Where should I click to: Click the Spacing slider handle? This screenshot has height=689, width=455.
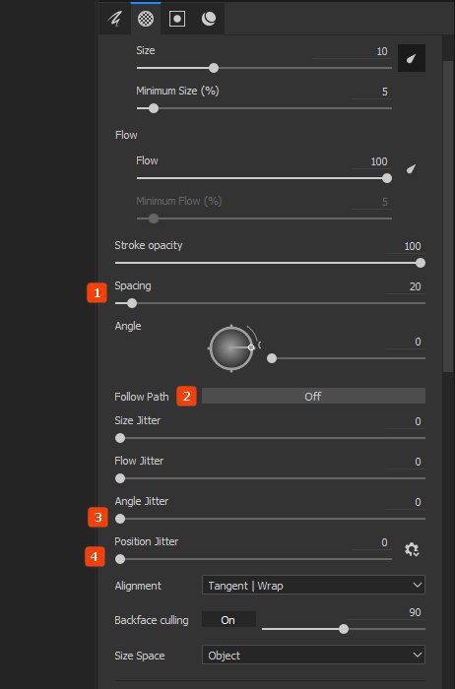(132, 303)
